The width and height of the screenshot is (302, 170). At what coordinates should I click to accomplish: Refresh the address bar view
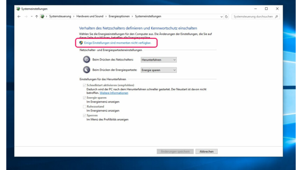(x=226, y=17)
